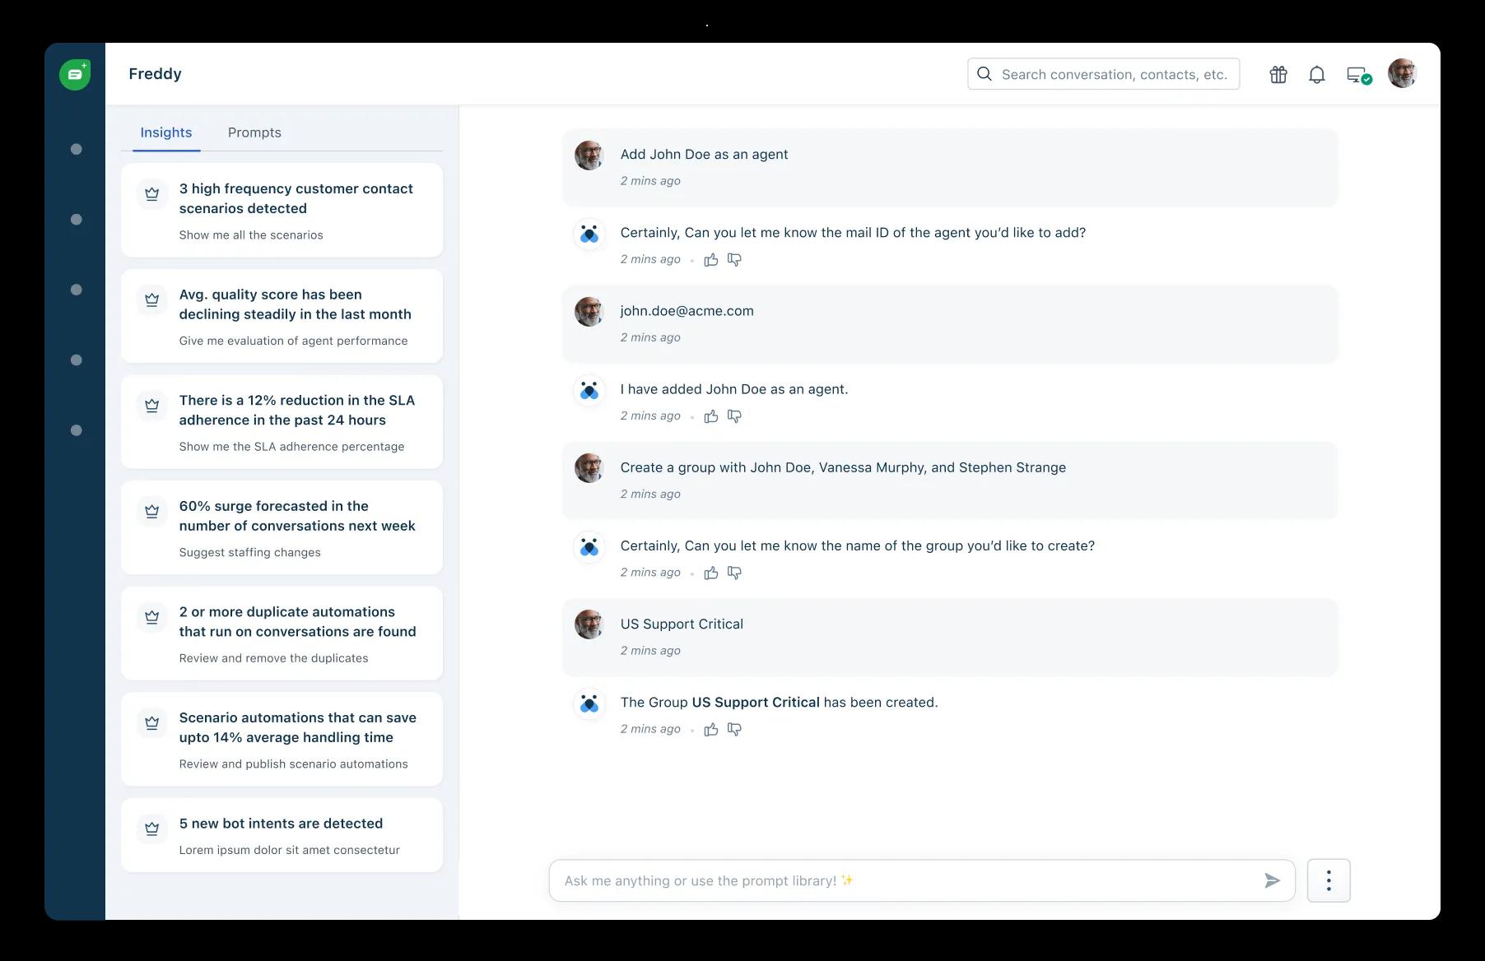
Task: Click crown icon on 60% surge forecast card
Action: (152, 511)
